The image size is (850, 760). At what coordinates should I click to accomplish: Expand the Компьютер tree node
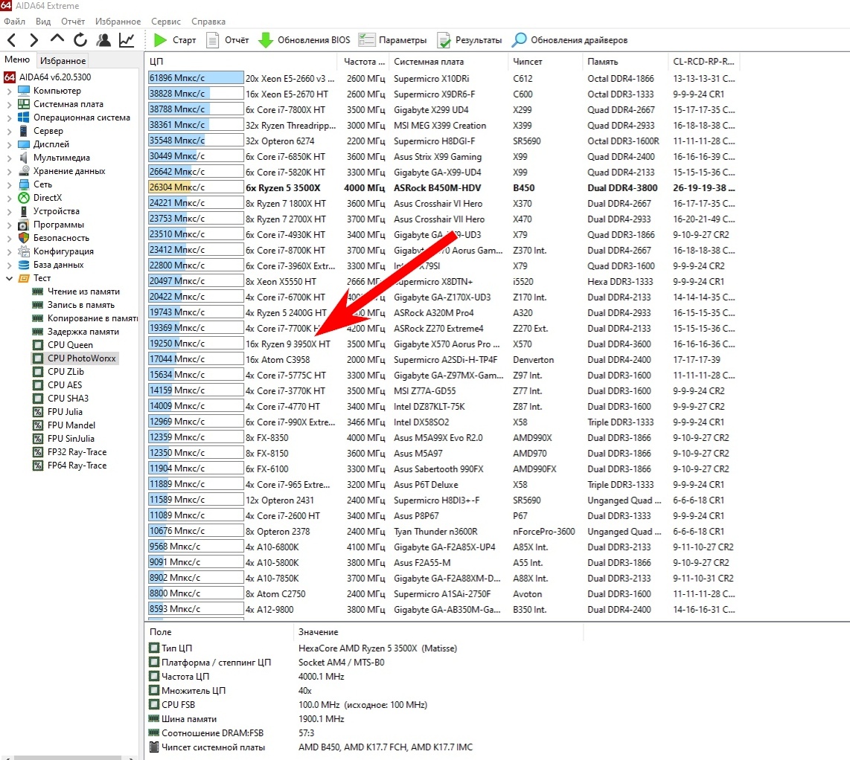click(9, 91)
